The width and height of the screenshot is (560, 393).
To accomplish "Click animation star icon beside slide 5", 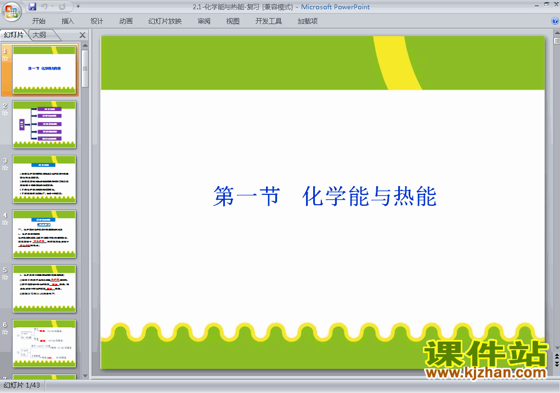I will [5, 278].
